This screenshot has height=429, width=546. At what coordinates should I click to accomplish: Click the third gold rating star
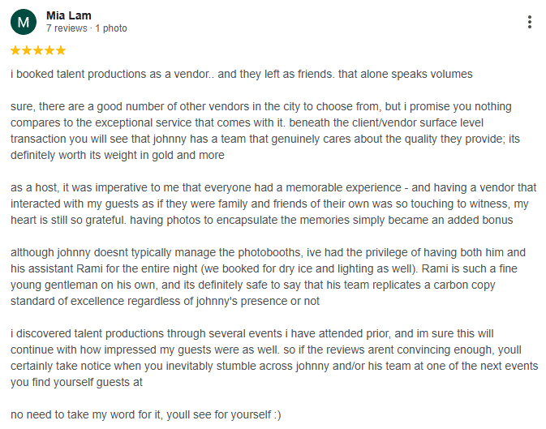pos(38,50)
